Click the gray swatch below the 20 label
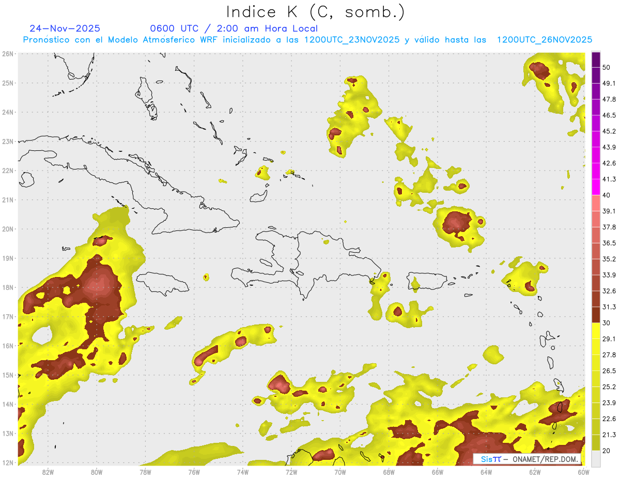Viewport: 620px width, 479px height. 596,458
